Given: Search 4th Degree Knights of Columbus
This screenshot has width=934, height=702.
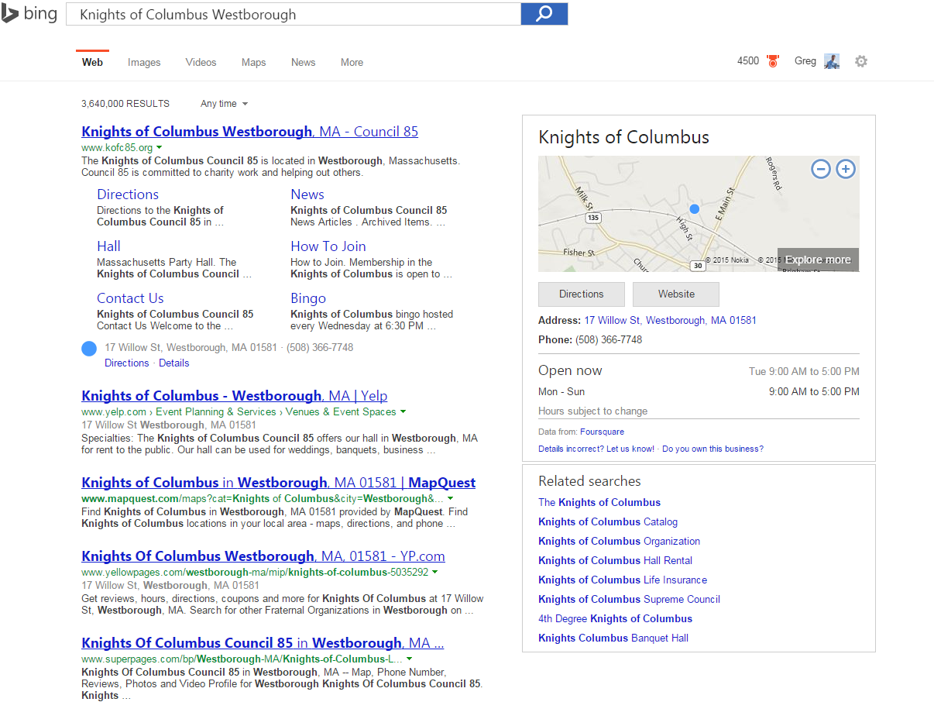Looking at the screenshot, I should pyautogui.click(x=615, y=618).
